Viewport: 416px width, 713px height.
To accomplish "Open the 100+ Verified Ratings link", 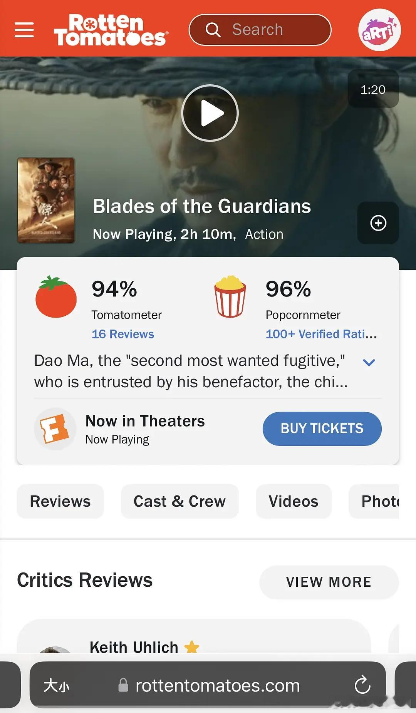I will pos(321,334).
